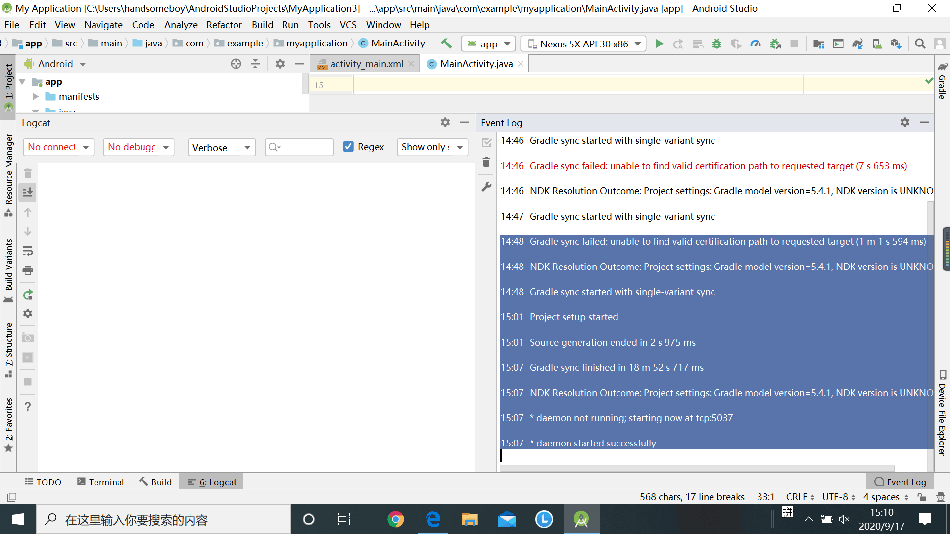The image size is (950, 534).
Task: Sync project with Gradle files
Action: (858, 44)
